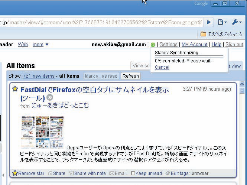Toggle the Keep unread checkbox
The image size is (247, 185).
[x=133, y=173]
